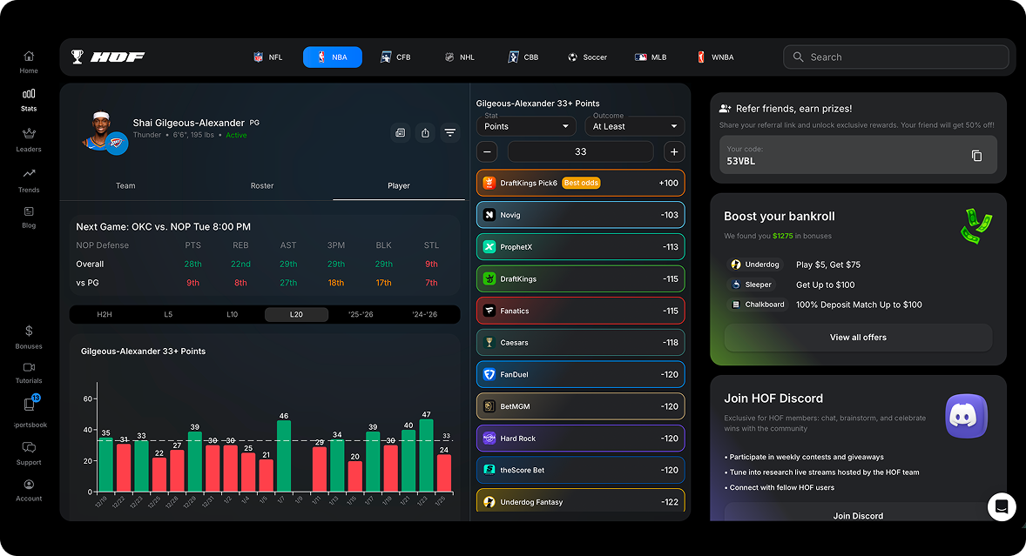Open the Outcome dropdown showing At Least
The height and width of the screenshot is (556, 1026).
coord(634,125)
